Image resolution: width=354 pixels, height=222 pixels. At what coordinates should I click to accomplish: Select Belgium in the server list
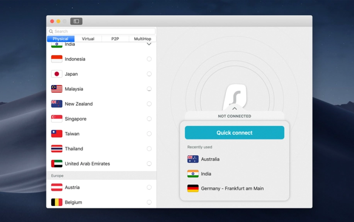101,202
